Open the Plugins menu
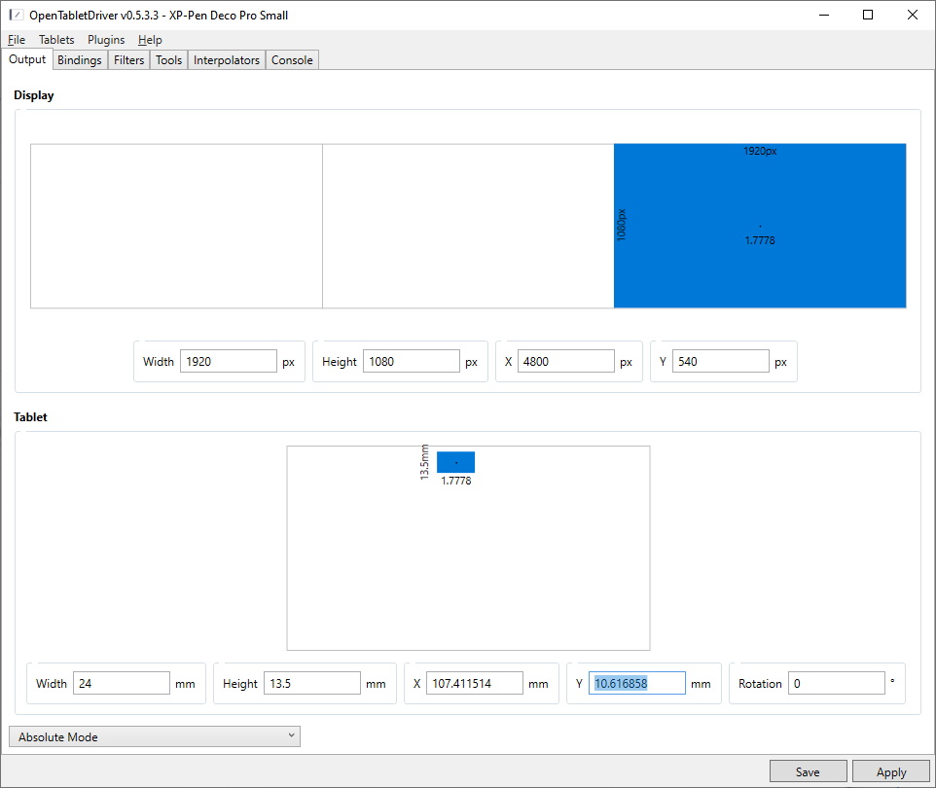Screen dimensions: 936x788 (x=106, y=40)
